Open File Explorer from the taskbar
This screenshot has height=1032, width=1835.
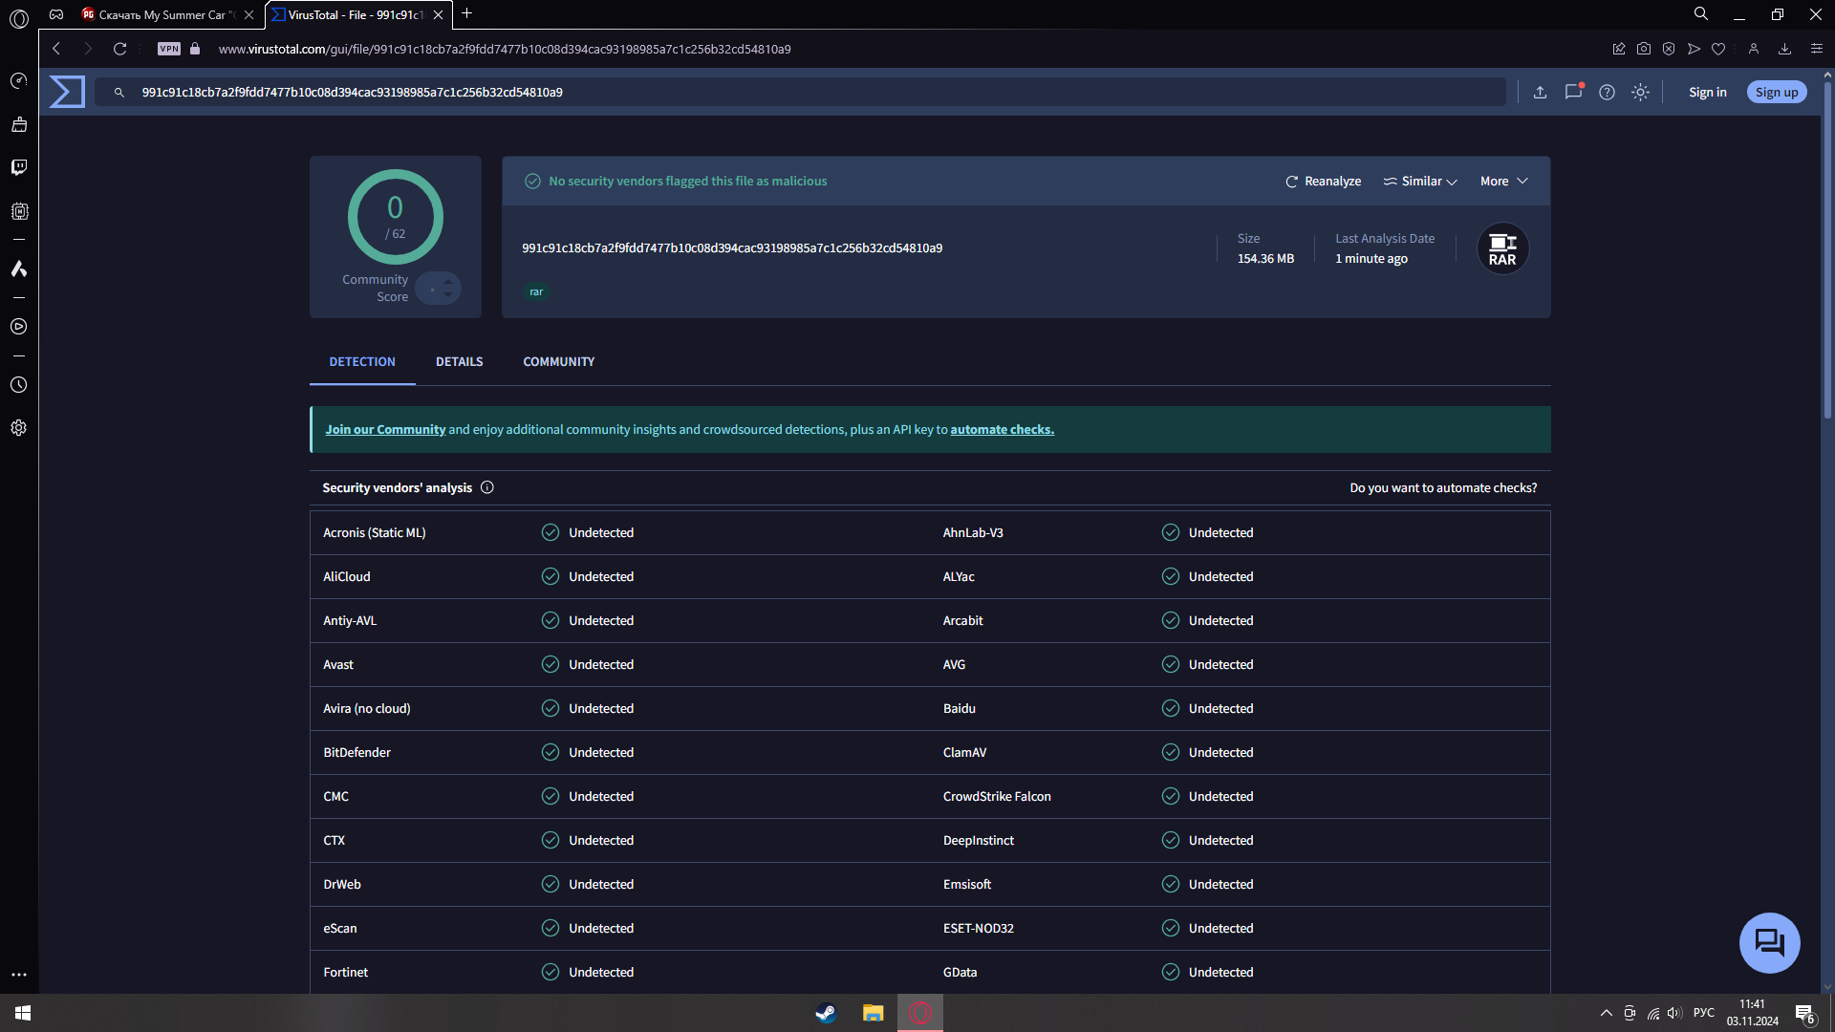873,1013
